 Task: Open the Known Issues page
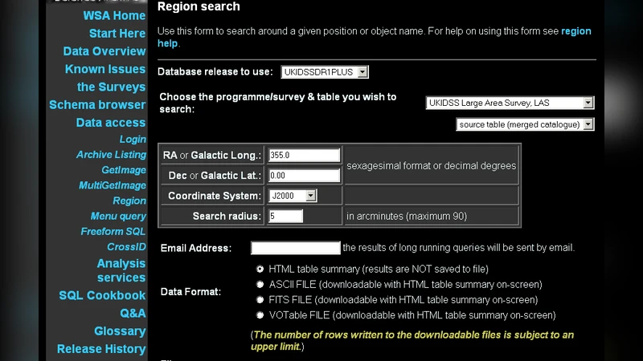click(x=105, y=70)
